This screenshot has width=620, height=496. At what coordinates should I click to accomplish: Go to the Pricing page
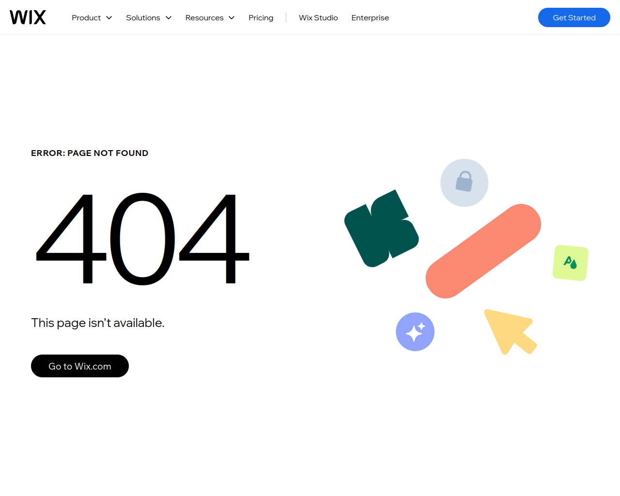[261, 17]
